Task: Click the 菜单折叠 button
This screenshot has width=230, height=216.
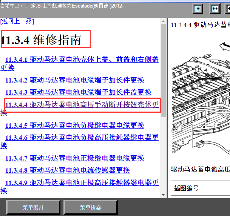Action: tap(91, 207)
